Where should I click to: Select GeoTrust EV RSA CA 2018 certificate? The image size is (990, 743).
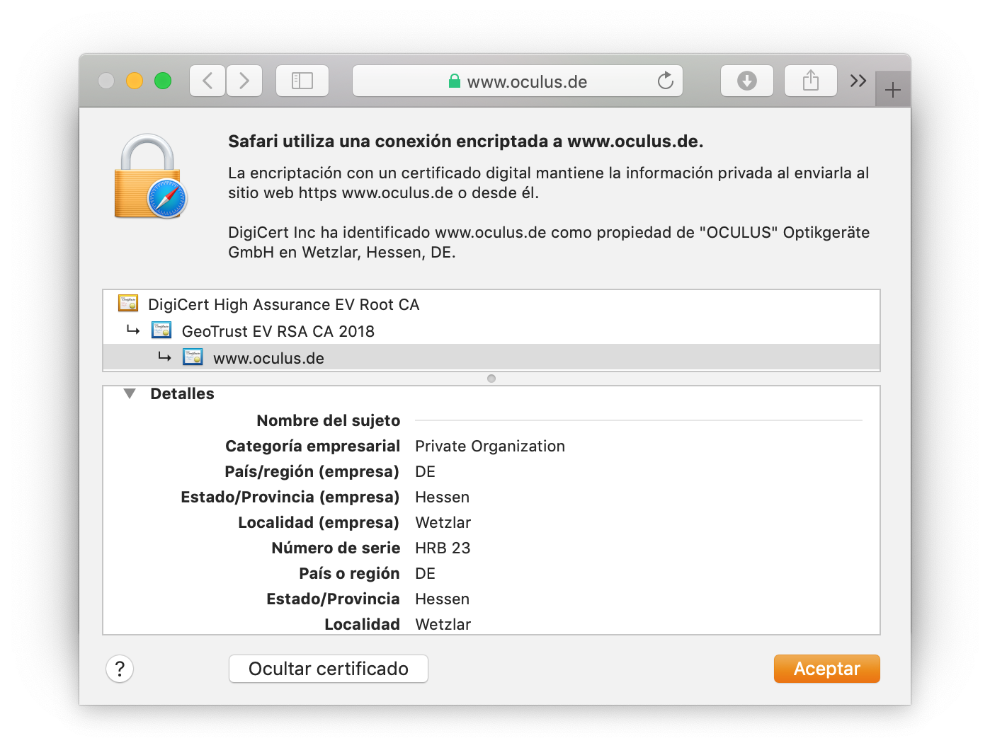coord(491,331)
